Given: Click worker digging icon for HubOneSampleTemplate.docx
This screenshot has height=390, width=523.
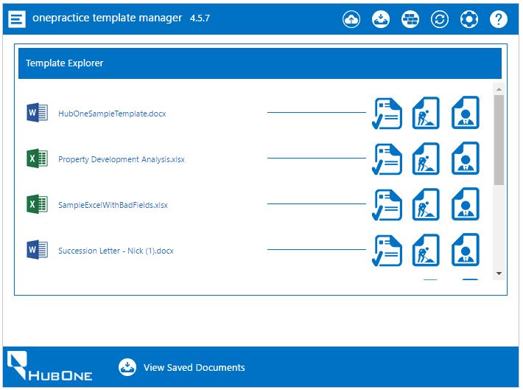Looking at the screenshot, I should pyautogui.click(x=426, y=113).
